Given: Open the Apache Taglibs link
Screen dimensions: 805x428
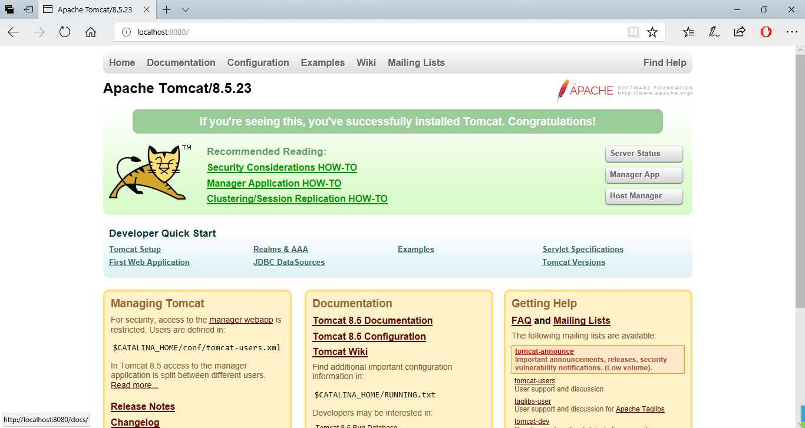Looking at the screenshot, I should pos(640,409).
